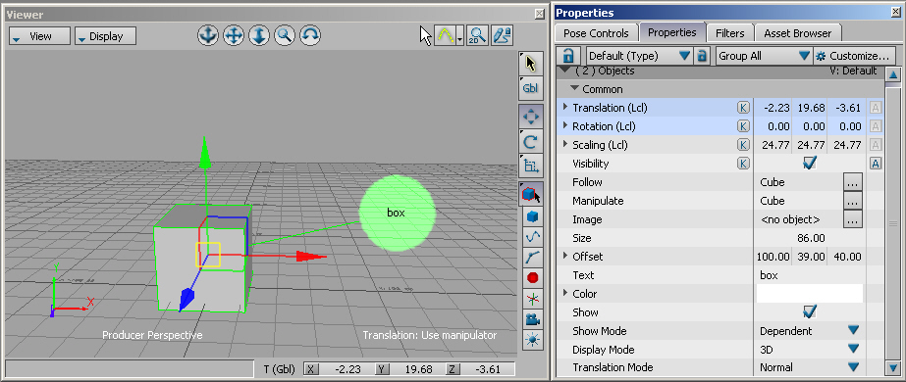The image size is (906, 382).
Task: Activate the Translate tool icon
Action: point(531,117)
